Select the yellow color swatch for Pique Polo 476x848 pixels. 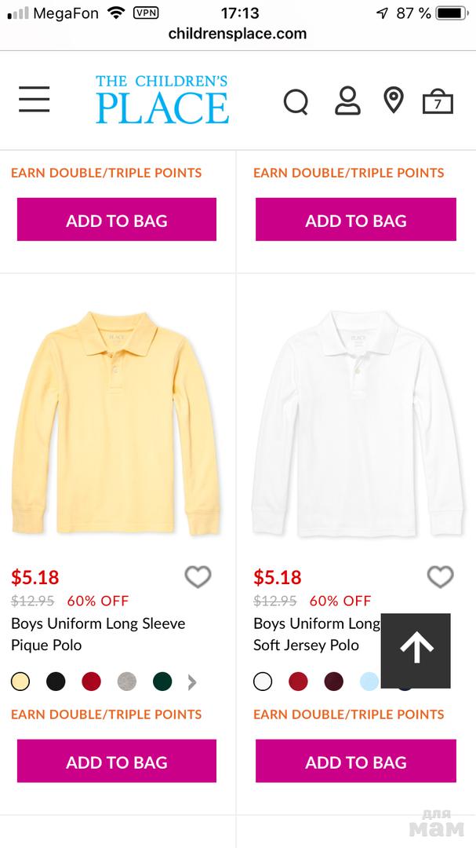[20, 682]
